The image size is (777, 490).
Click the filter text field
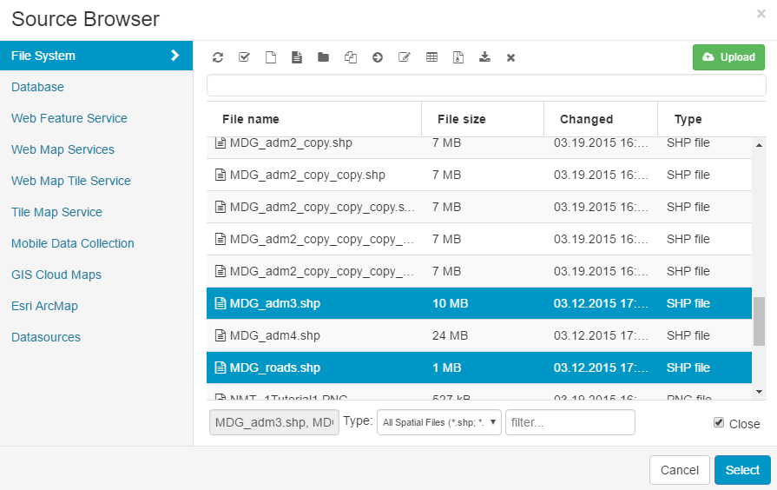pyautogui.click(x=570, y=422)
